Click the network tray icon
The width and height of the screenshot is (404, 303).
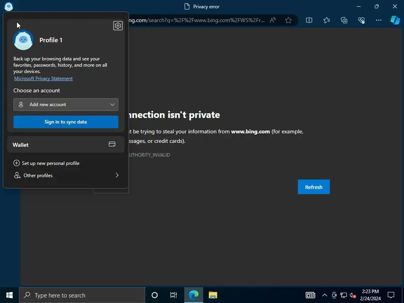coord(344,295)
